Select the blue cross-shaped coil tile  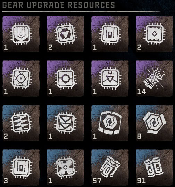pyautogui.click(x=65, y=168)
